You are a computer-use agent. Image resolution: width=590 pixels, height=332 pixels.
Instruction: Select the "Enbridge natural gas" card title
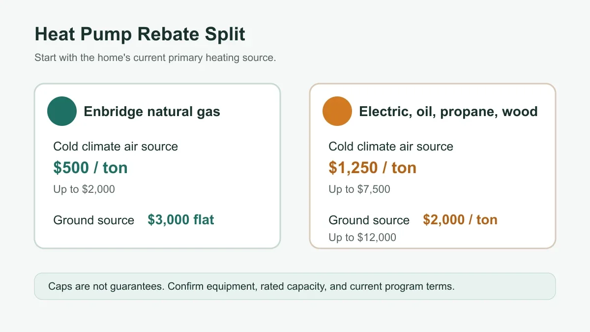point(152,112)
